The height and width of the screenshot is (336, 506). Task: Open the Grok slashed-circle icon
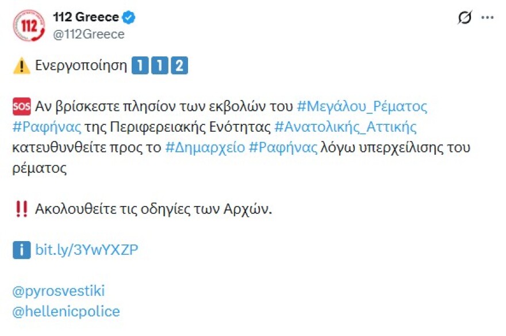(x=464, y=18)
